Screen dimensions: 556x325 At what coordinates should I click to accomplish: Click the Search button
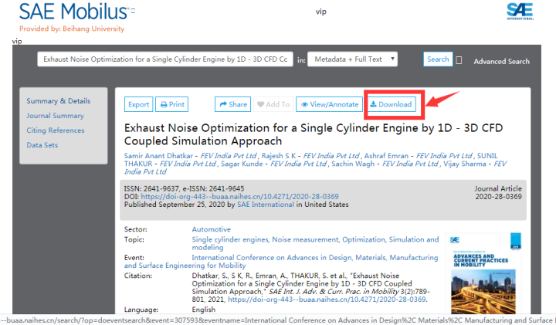click(x=438, y=59)
